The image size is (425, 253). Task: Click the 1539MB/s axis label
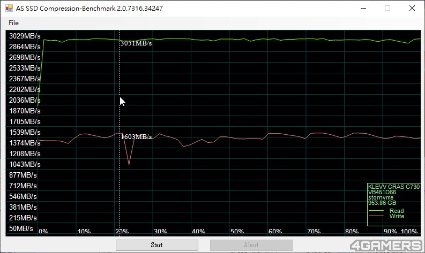(x=25, y=132)
